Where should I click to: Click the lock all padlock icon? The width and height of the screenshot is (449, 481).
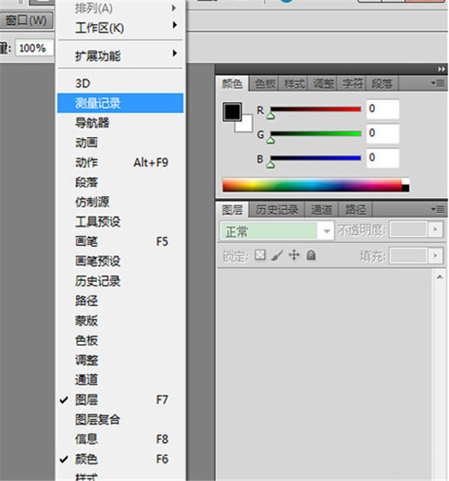[311, 255]
